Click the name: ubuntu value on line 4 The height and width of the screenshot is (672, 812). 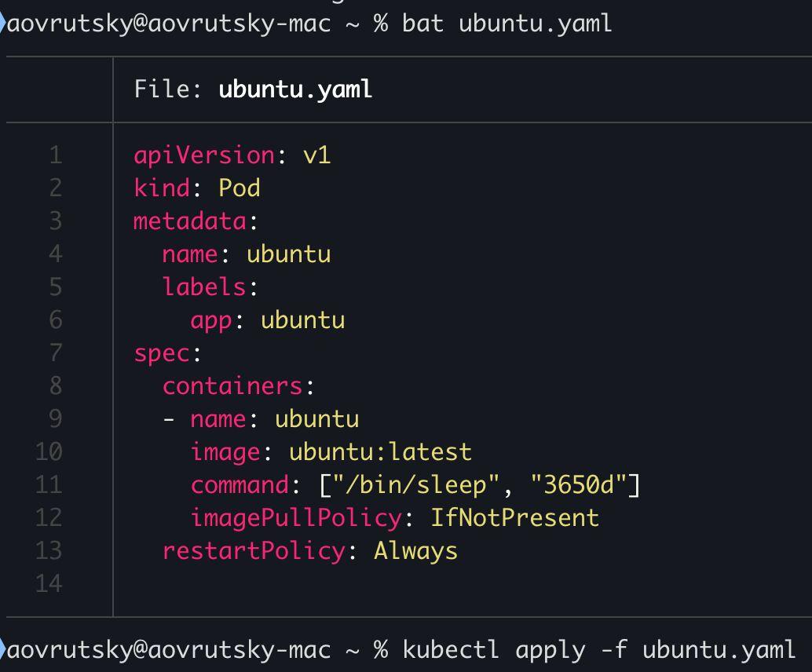[x=246, y=254]
